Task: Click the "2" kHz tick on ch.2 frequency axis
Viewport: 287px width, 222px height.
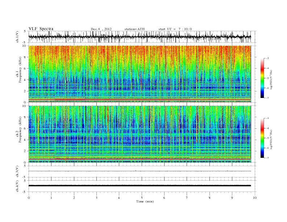Action: (x=25, y=151)
